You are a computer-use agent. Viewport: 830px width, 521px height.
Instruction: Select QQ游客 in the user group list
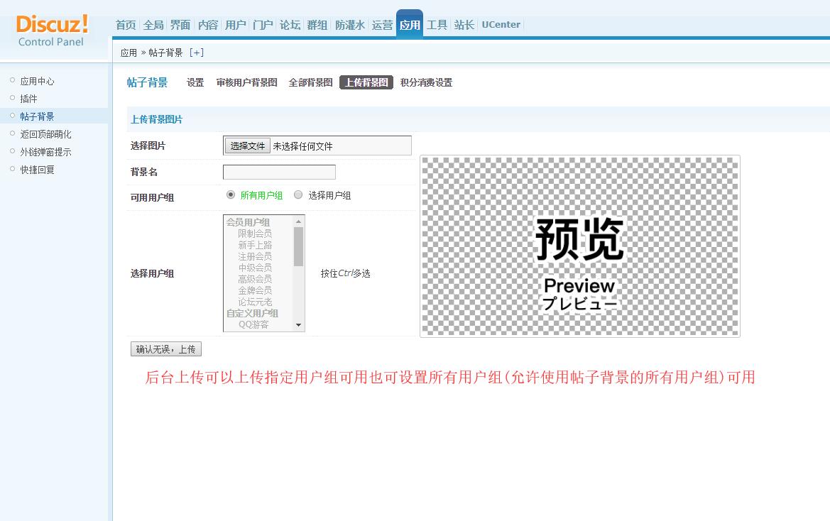tap(253, 324)
